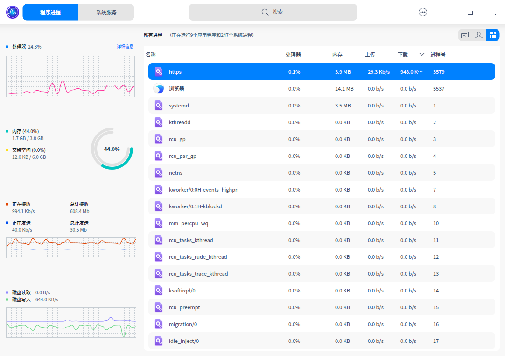The height and width of the screenshot is (356, 505).
Task: Sort processes by 内存 column
Action: coord(337,55)
